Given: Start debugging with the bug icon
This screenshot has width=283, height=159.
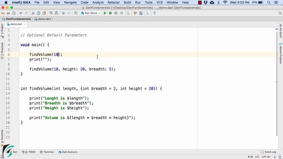Looking at the screenshot, I should (110, 13).
